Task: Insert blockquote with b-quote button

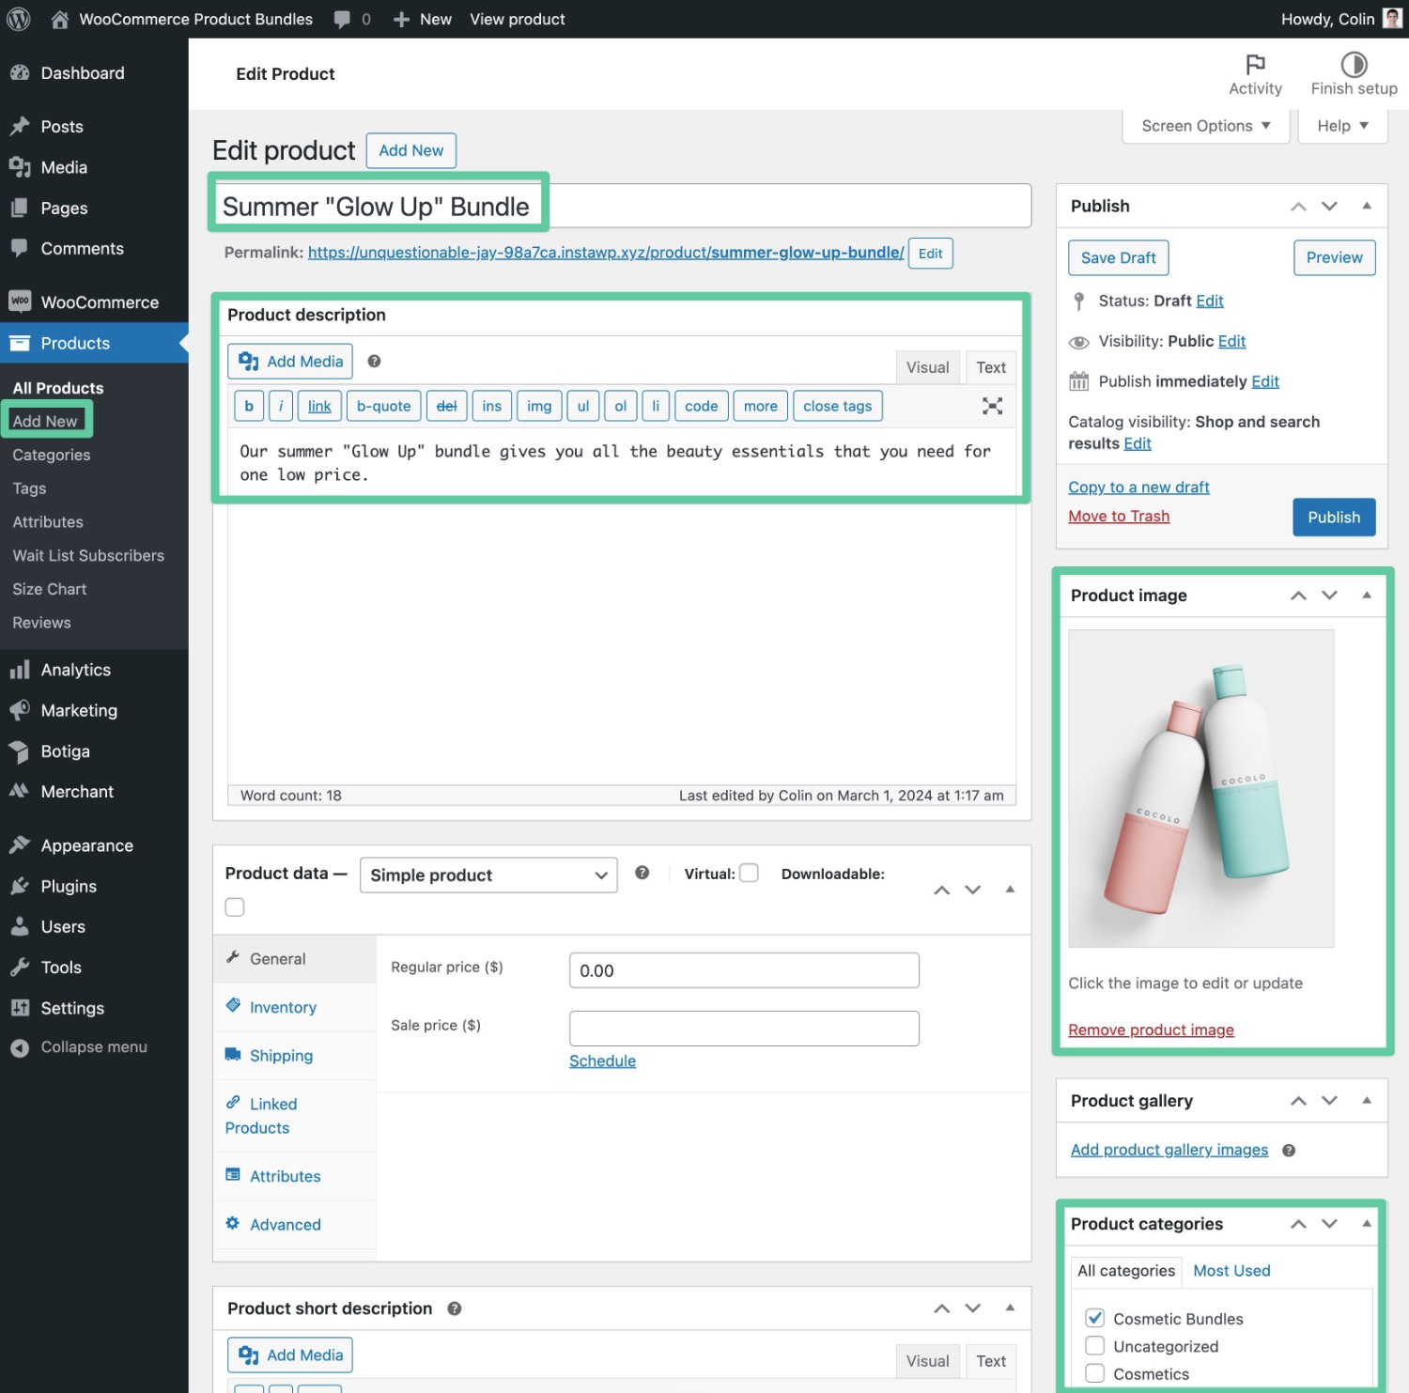Action: click(383, 406)
